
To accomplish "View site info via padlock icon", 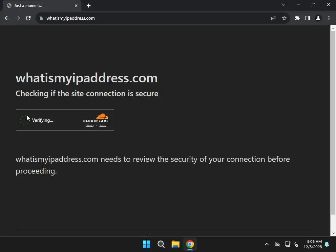I will (x=41, y=18).
